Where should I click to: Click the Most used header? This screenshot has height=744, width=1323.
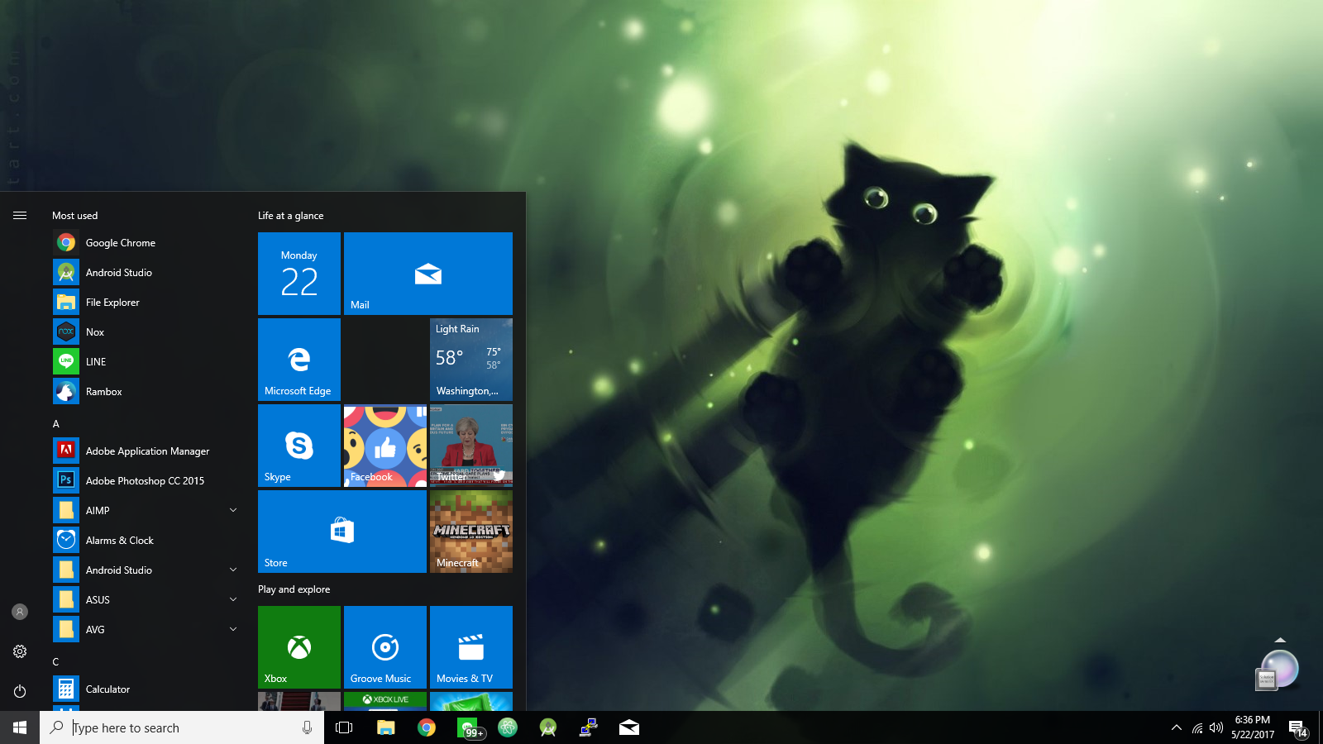pyautogui.click(x=74, y=216)
